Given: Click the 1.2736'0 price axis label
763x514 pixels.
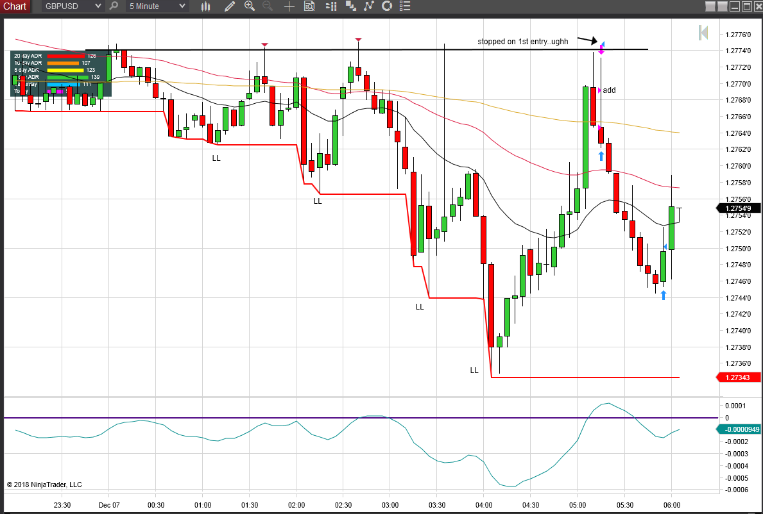Looking at the screenshot, I should click(738, 363).
